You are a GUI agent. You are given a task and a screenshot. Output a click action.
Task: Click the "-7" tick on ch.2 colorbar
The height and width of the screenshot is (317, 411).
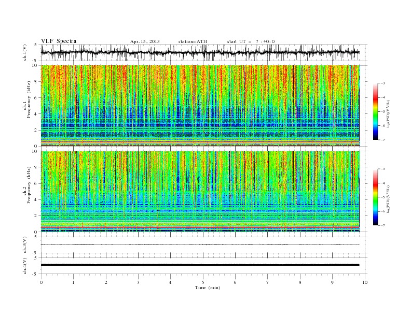(383, 225)
